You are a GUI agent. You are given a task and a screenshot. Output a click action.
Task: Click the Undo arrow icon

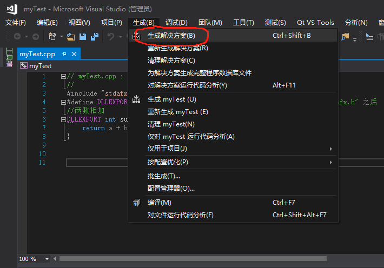pos(111,36)
